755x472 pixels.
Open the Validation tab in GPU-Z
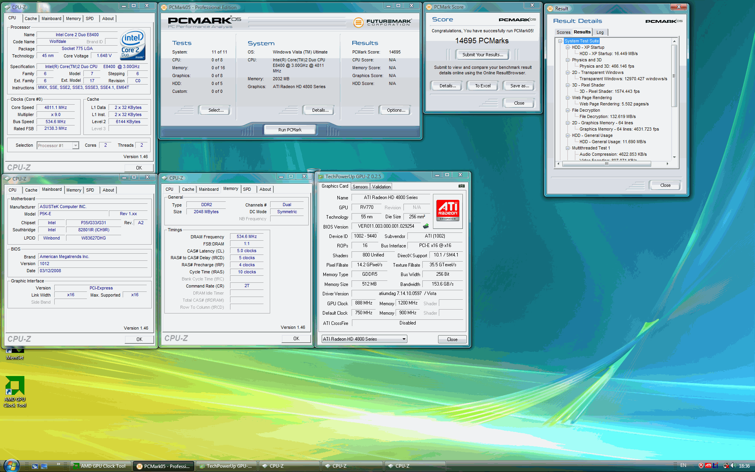click(x=381, y=187)
